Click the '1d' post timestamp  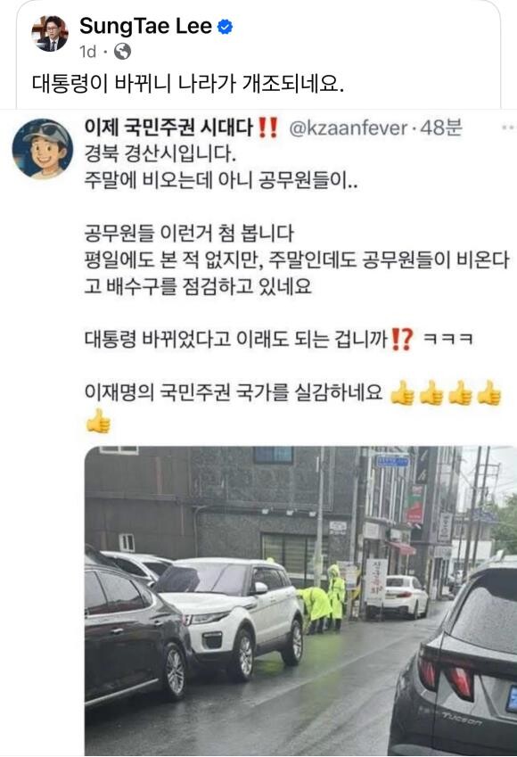(88, 52)
